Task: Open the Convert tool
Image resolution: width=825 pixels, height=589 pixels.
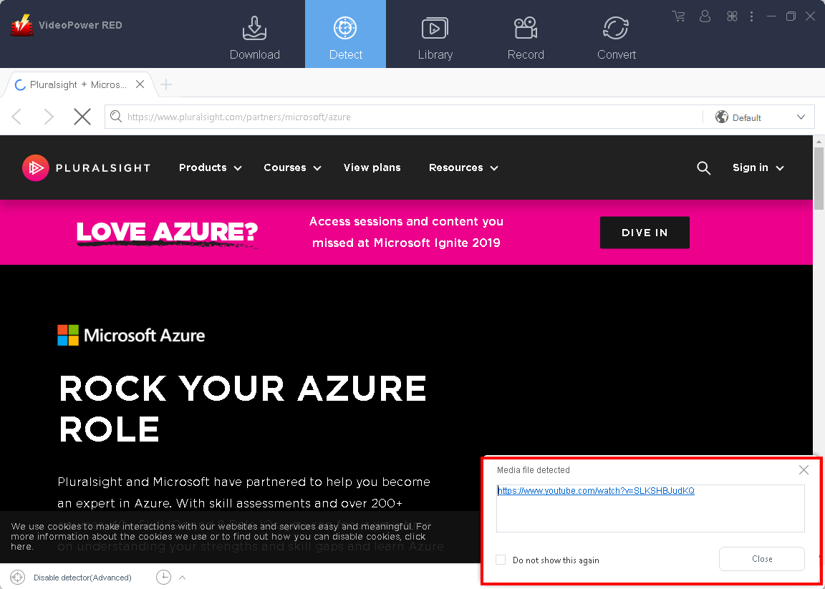Action: click(x=616, y=34)
